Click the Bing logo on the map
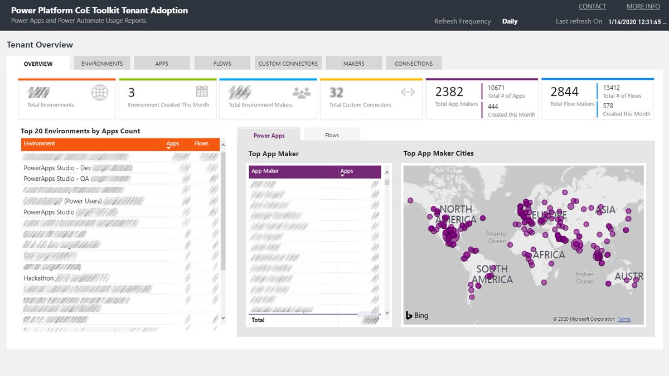The width and height of the screenshot is (669, 376). pos(417,315)
